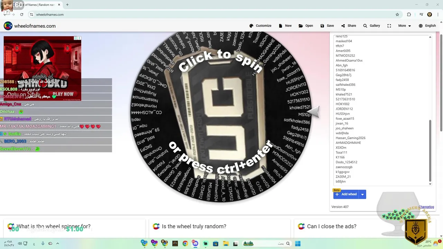Open the Chrome profile avatar
The width and height of the screenshot is (443, 249).
pyautogui.click(x=430, y=15)
